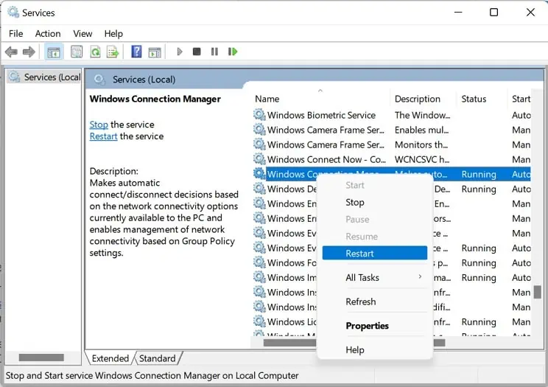548x387 pixels.
Task: Open the View menu
Action: pyautogui.click(x=82, y=34)
